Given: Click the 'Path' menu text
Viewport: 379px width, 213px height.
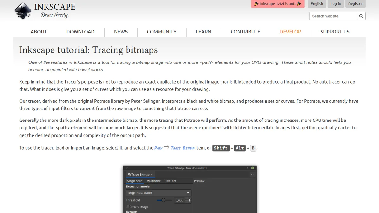Looking at the screenshot, I should (x=158, y=148).
